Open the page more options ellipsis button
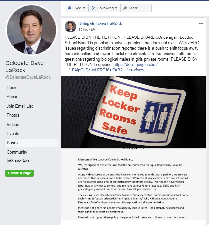The image size is (209, 225). click(146, 8)
